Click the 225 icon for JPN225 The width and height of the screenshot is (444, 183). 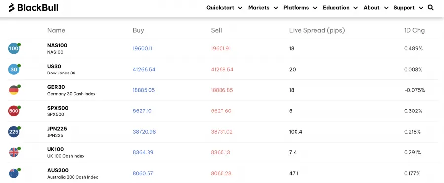pos(14,132)
